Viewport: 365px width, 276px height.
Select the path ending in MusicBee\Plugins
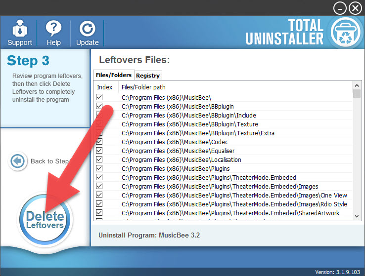pyautogui.click(x=176, y=169)
